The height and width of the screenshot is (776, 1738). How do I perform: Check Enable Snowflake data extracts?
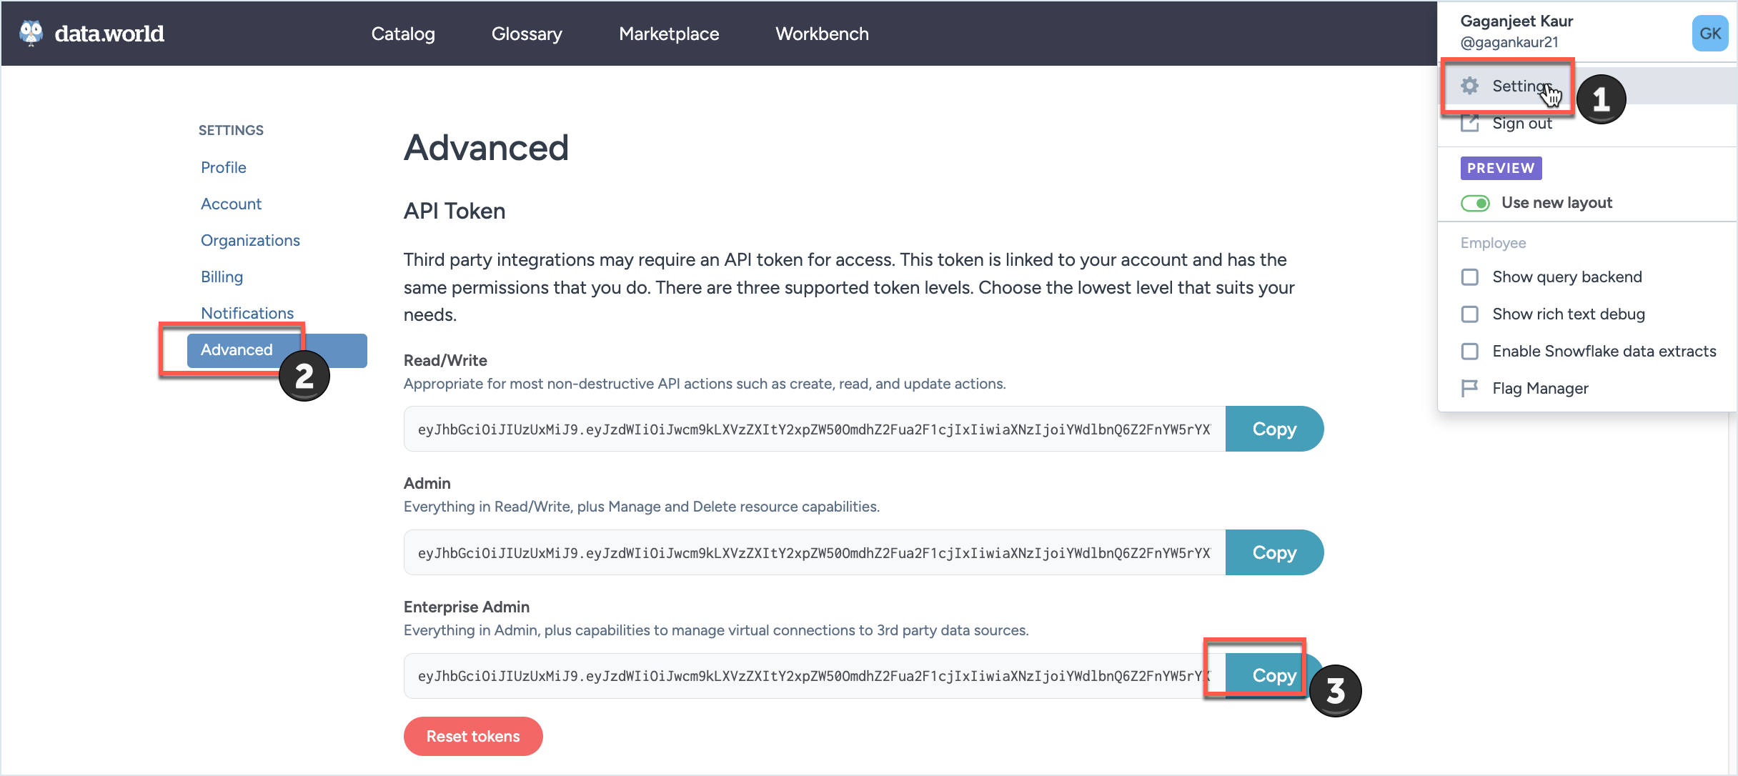coord(1470,351)
